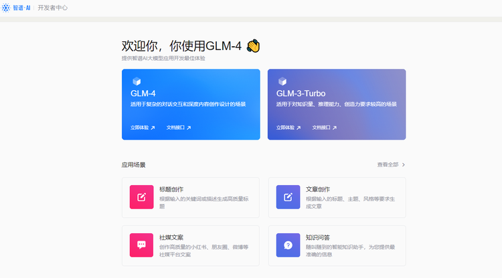Click the 知识问答 description text
502x278 pixels.
(x=350, y=251)
